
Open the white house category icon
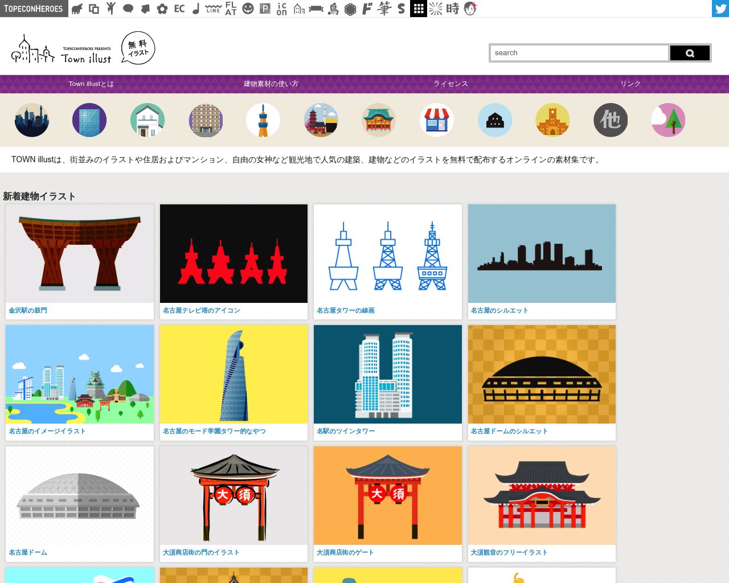pyautogui.click(x=148, y=120)
